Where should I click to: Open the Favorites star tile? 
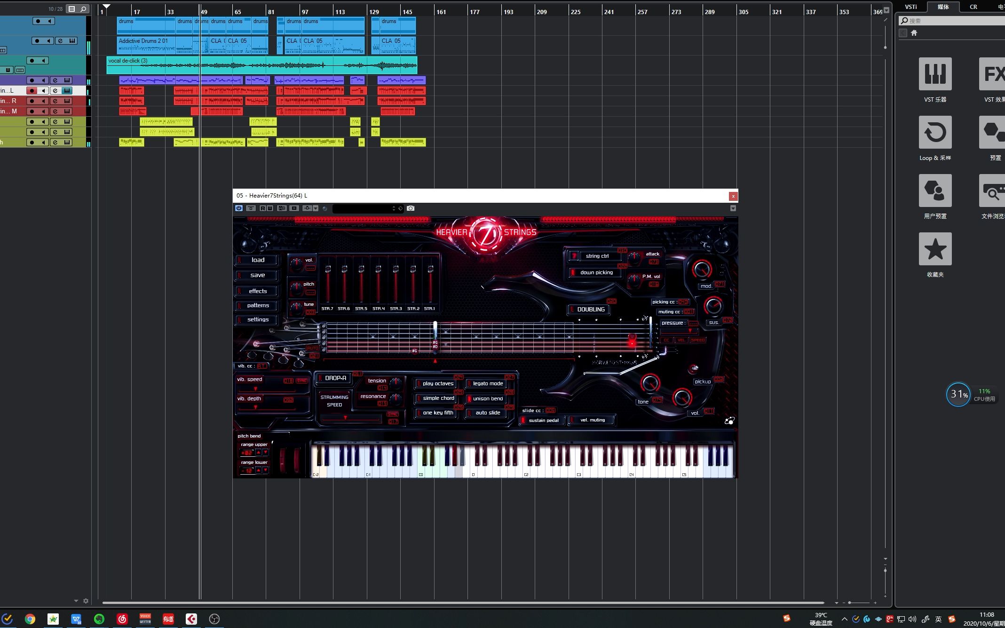[935, 249]
